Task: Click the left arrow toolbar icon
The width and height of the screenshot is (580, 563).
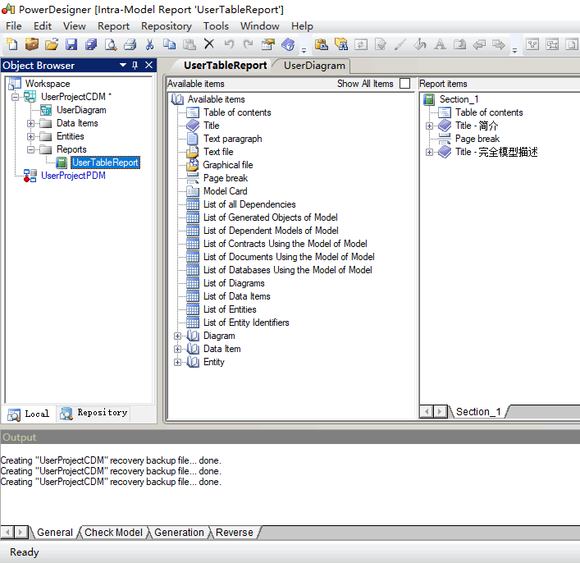Action: (479, 45)
